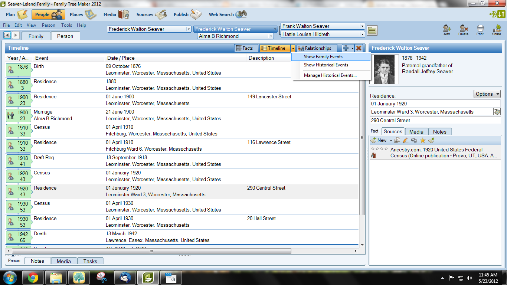Click the 290 Central Street description field
507x285 pixels.
click(435, 120)
